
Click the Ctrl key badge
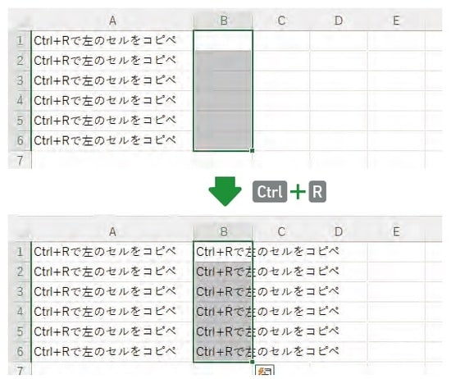[x=270, y=192]
